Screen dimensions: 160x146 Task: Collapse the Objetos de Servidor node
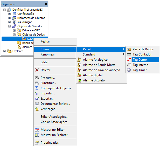click(x=10, y=26)
